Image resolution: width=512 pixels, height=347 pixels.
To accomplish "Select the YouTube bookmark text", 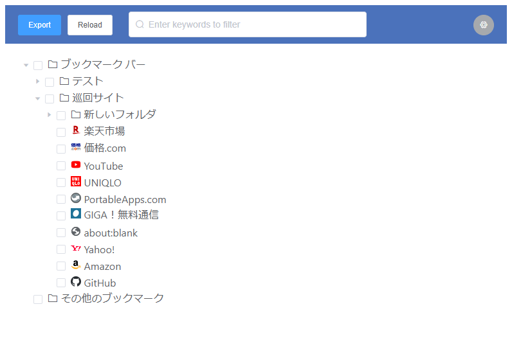I will pos(104,166).
